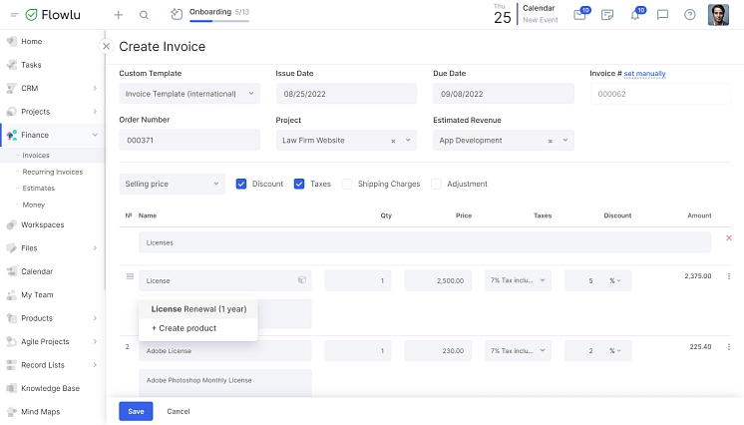744x425 pixels.
Task: Click the License row price field
Action: pos(438,280)
